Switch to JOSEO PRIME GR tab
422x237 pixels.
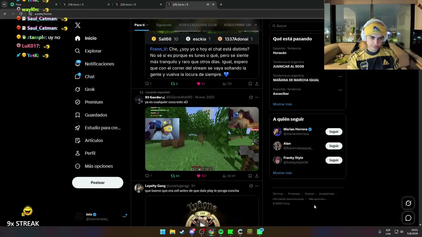pyautogui.click(x=237, y=25)
